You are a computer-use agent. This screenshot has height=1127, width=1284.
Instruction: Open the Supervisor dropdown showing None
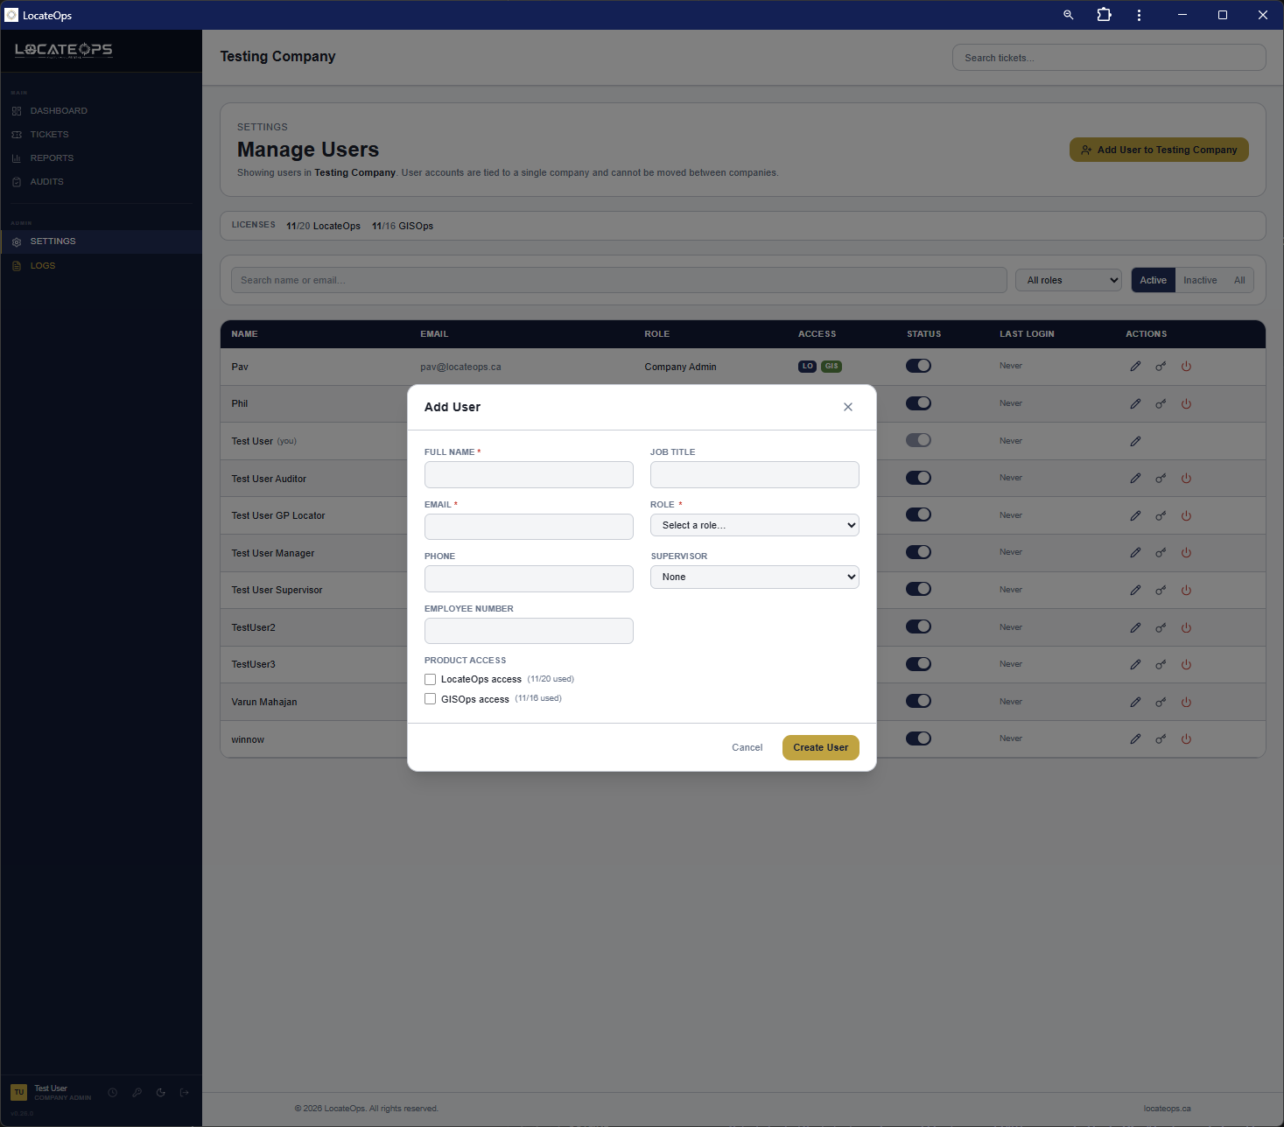click(x=754, y=577)
